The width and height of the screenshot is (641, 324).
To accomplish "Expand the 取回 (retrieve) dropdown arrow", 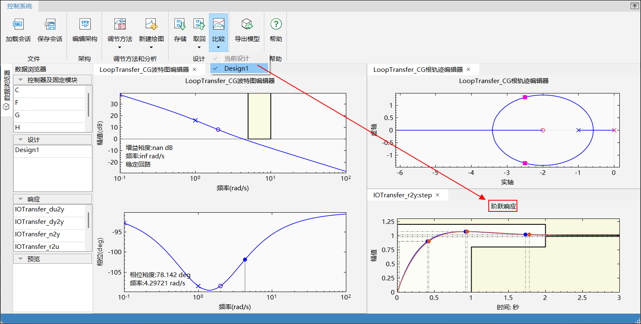I will click(x=199, y=47).
